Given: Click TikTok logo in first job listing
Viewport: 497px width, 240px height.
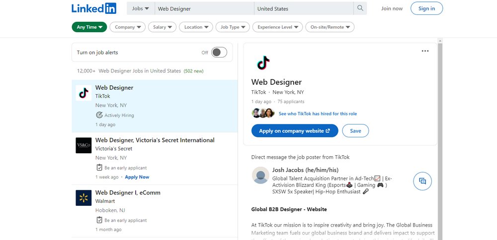Looking at the screenshot, I should (x=83, y=93).
